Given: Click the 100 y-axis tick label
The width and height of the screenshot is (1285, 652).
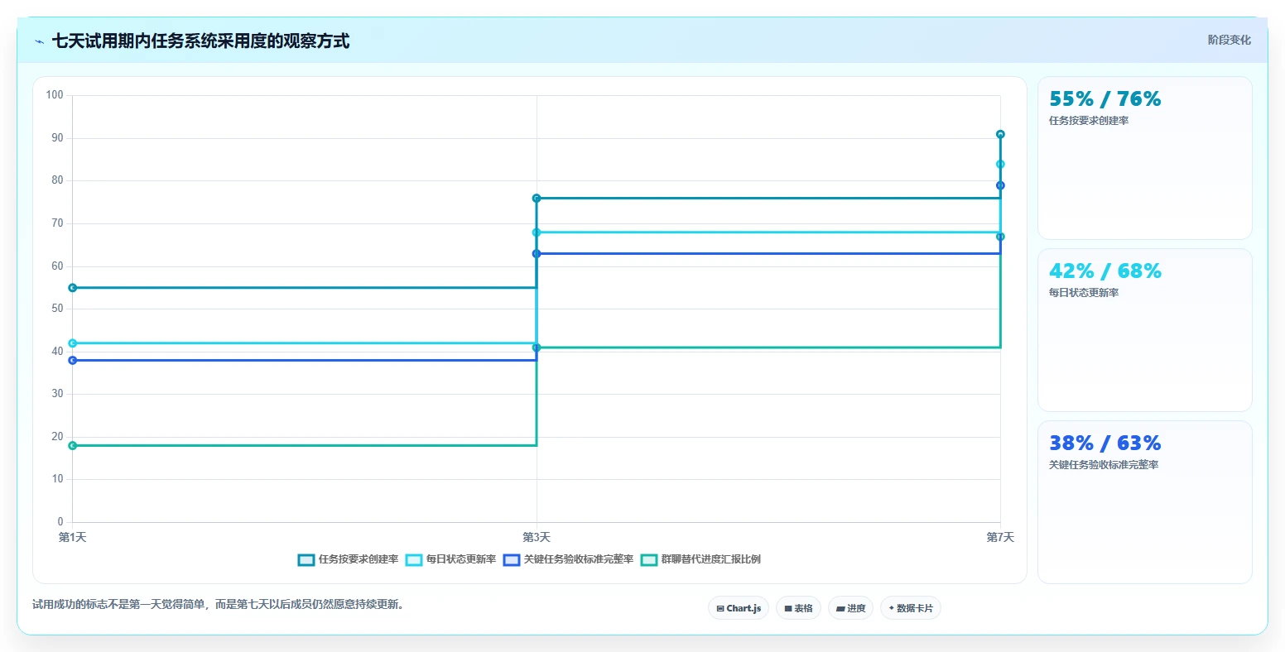Looking at the screenshot, I should (55, 95).
